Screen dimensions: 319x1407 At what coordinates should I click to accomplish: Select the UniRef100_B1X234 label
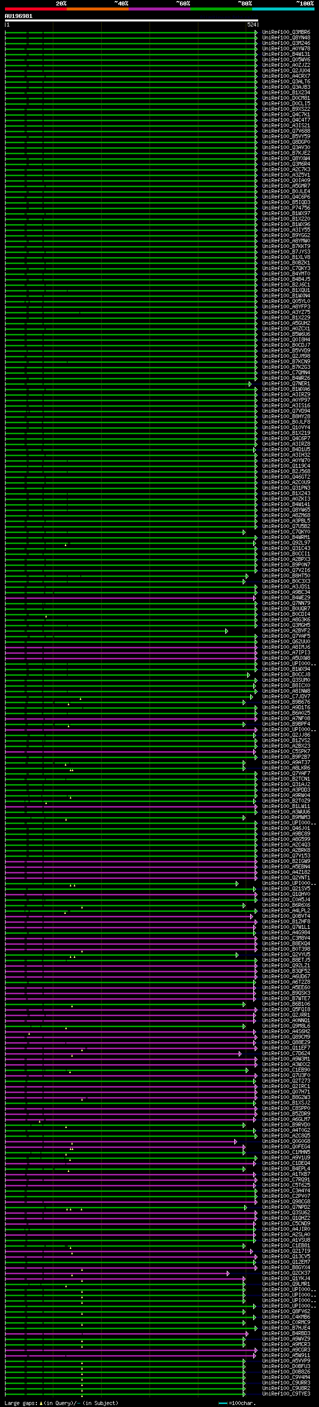286,92
